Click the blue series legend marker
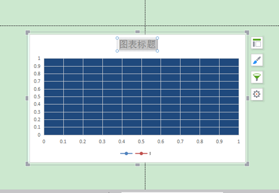The height and width of the screenshot is (193, 279). click(x=126, y=154)
